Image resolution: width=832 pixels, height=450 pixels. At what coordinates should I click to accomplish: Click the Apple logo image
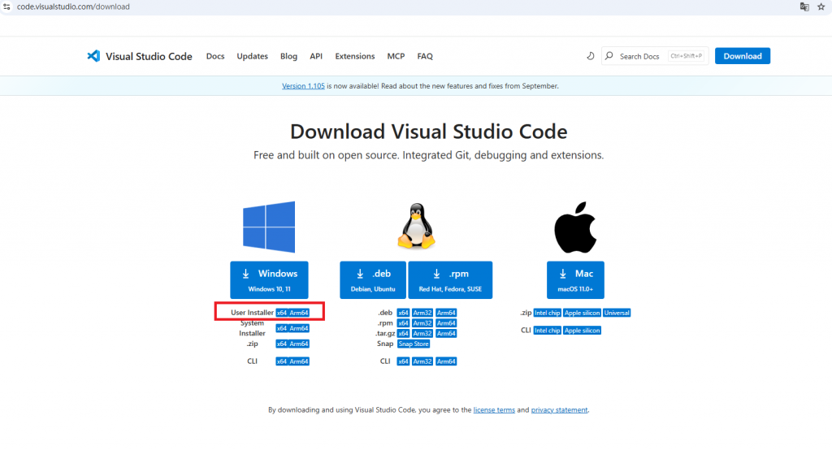(x=576, y=227)
